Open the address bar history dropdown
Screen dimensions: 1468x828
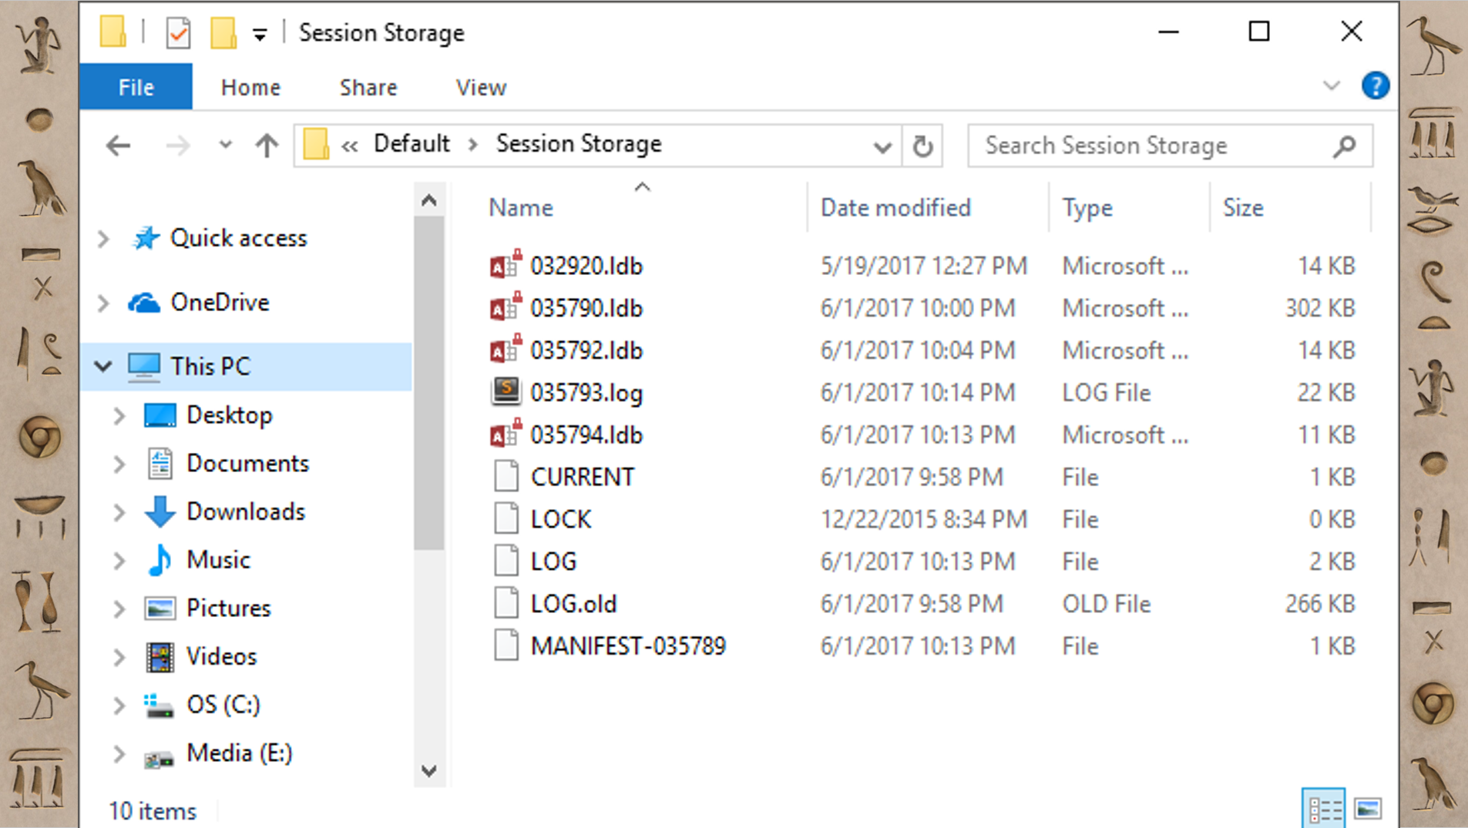point(882,146)
